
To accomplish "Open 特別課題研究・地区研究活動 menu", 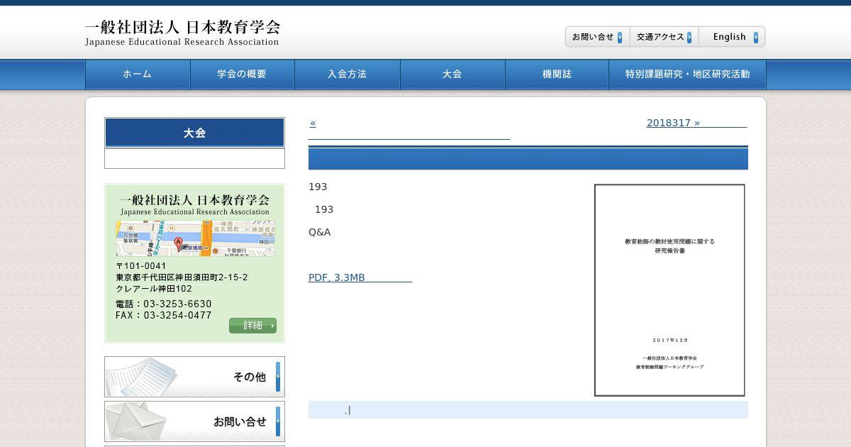I will (x=687, y=74).
